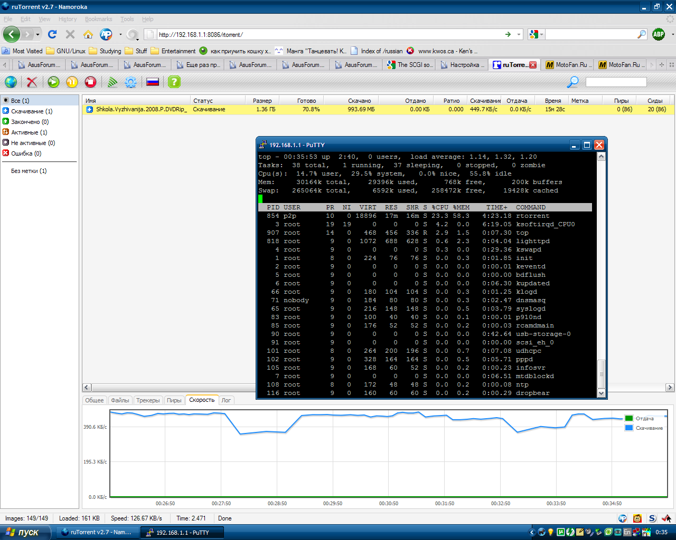
Task: Open the 'Пиры' details tab
Action: 174,400
